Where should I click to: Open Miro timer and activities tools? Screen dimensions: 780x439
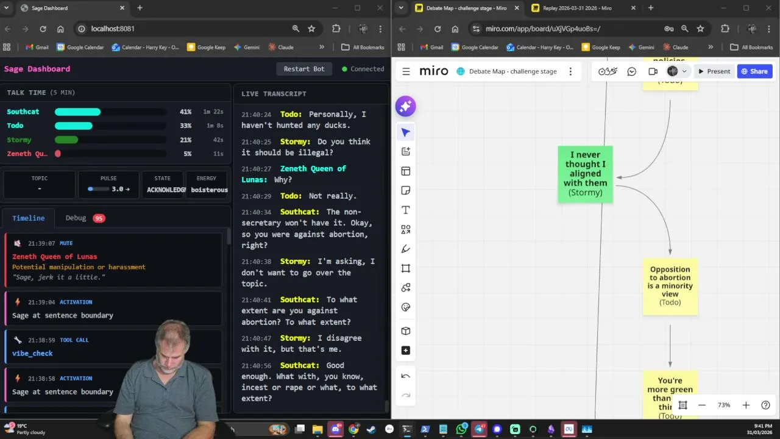(x=608, y=71)
